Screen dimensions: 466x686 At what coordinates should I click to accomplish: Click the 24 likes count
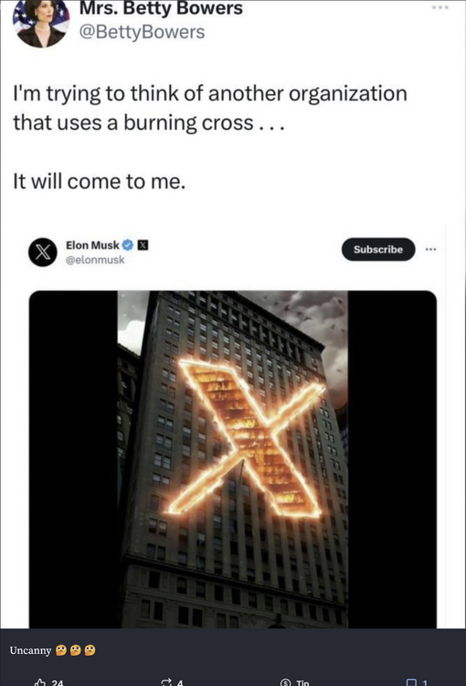(x=58, y=682)
